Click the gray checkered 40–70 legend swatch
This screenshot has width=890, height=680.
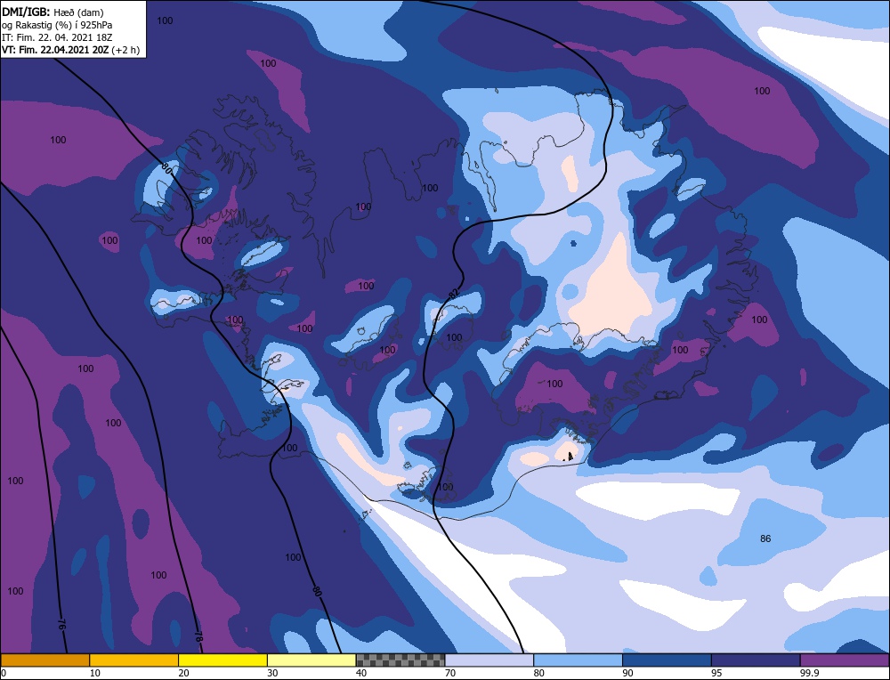pyautogui.click(x=400, y=660)
